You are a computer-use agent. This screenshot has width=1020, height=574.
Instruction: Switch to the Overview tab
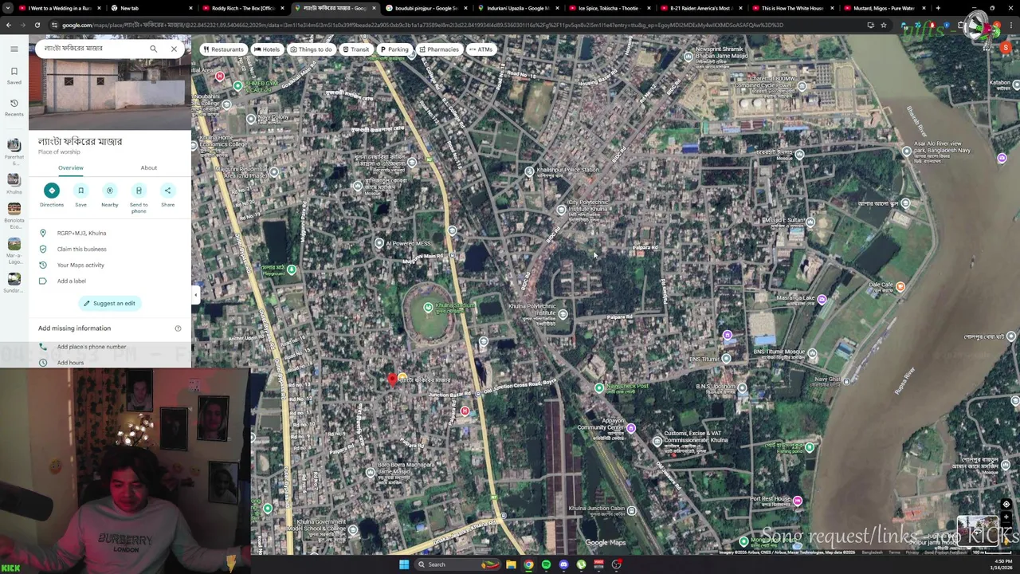70,167
